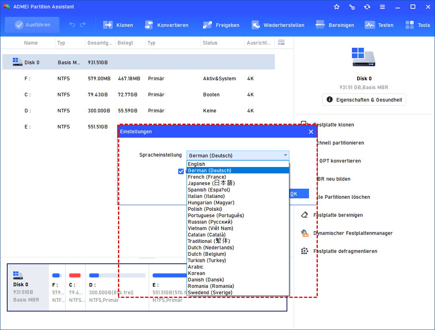
Task: Choose Japanese from language list
Action: 238,183
